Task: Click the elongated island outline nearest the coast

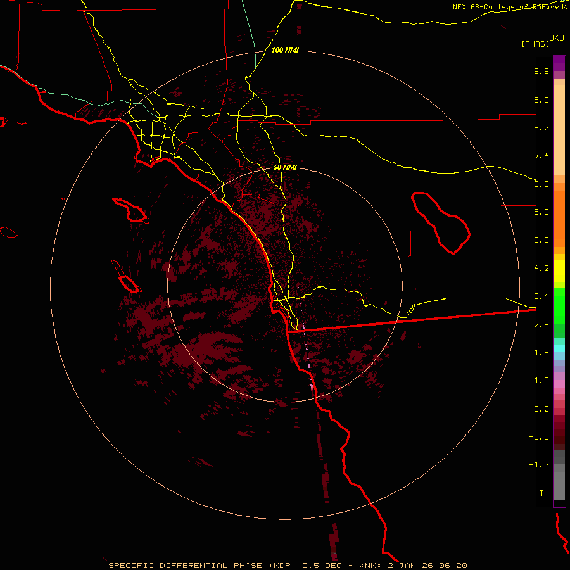Action: pyautogui.click(x=130, y=210)
